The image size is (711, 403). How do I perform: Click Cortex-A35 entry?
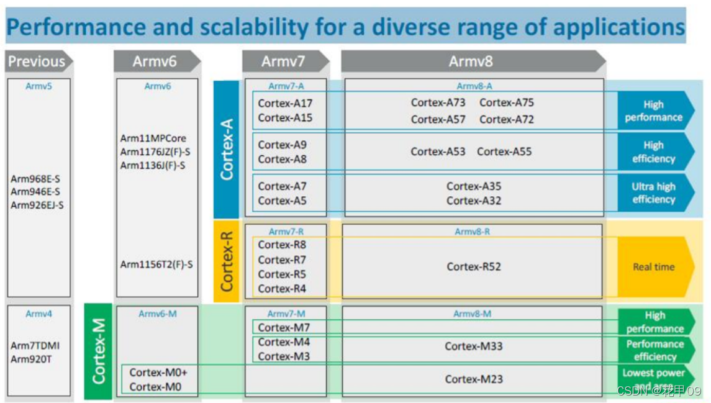[474, 186]
